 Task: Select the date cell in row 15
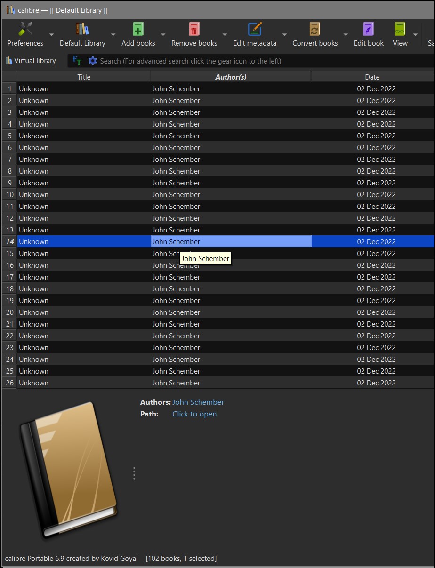coord(376,253)
